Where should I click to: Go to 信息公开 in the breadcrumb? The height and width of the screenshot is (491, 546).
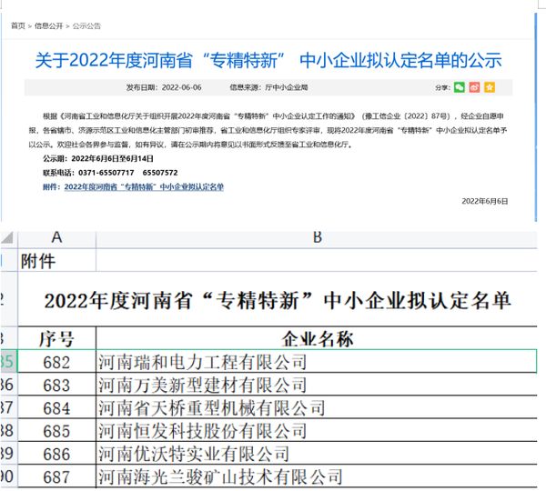[x=49, y=25]
